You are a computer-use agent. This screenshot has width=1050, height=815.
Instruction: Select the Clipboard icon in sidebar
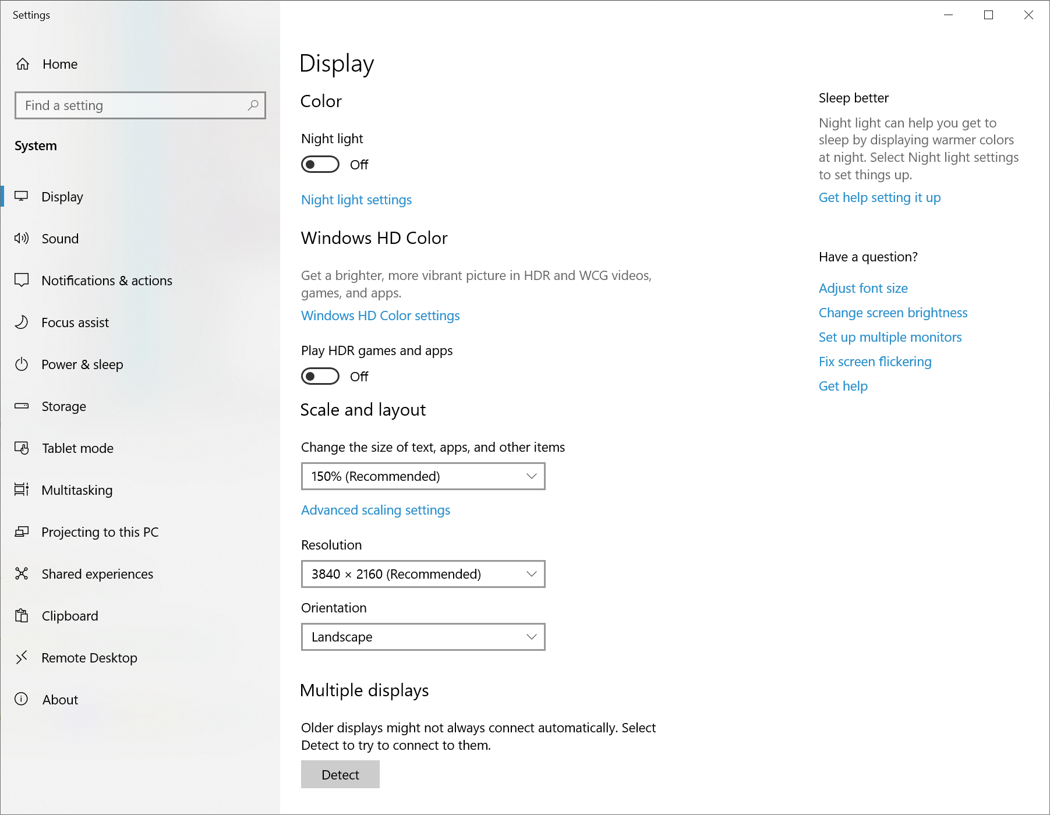click(22, 615)
